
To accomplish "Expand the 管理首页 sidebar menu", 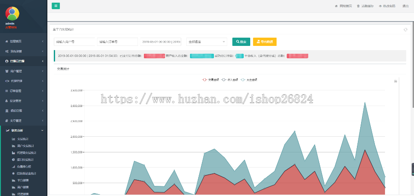I will (x=23, y=41).
